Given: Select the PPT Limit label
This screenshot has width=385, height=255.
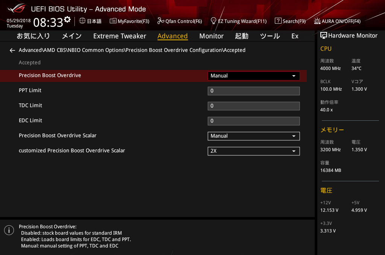Looking at the screenshot, I should click(x=30, y=90).
